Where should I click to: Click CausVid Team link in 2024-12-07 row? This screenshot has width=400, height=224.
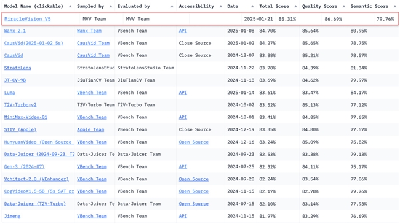[x=93, y=55]
